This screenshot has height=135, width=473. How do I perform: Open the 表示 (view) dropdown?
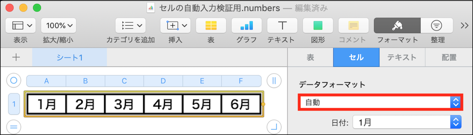click(21, 26)
